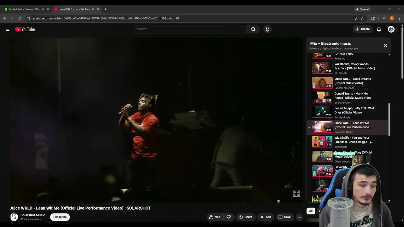Go back in the browser
This screenshot has height=227, width=404.
[x=5, y=18]
